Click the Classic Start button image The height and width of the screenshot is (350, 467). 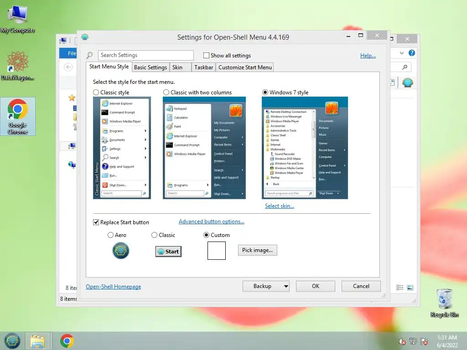click(168, 252)
